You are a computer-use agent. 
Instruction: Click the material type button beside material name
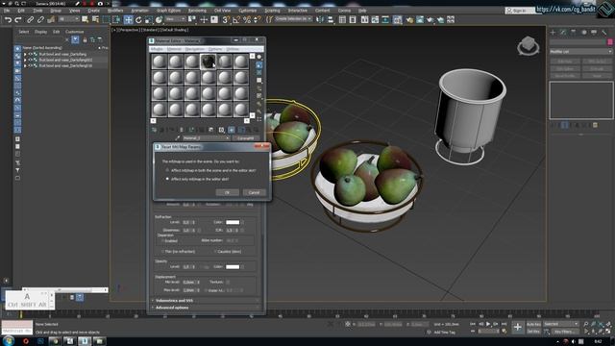click(246, 138)
